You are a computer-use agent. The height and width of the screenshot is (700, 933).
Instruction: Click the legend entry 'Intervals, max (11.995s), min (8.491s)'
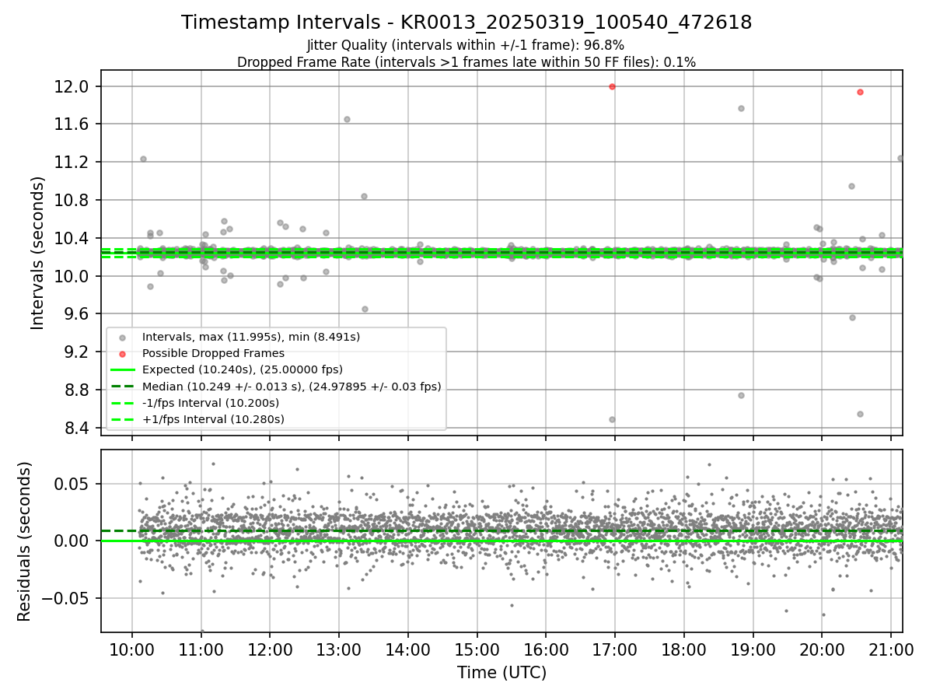pos(251,337)
